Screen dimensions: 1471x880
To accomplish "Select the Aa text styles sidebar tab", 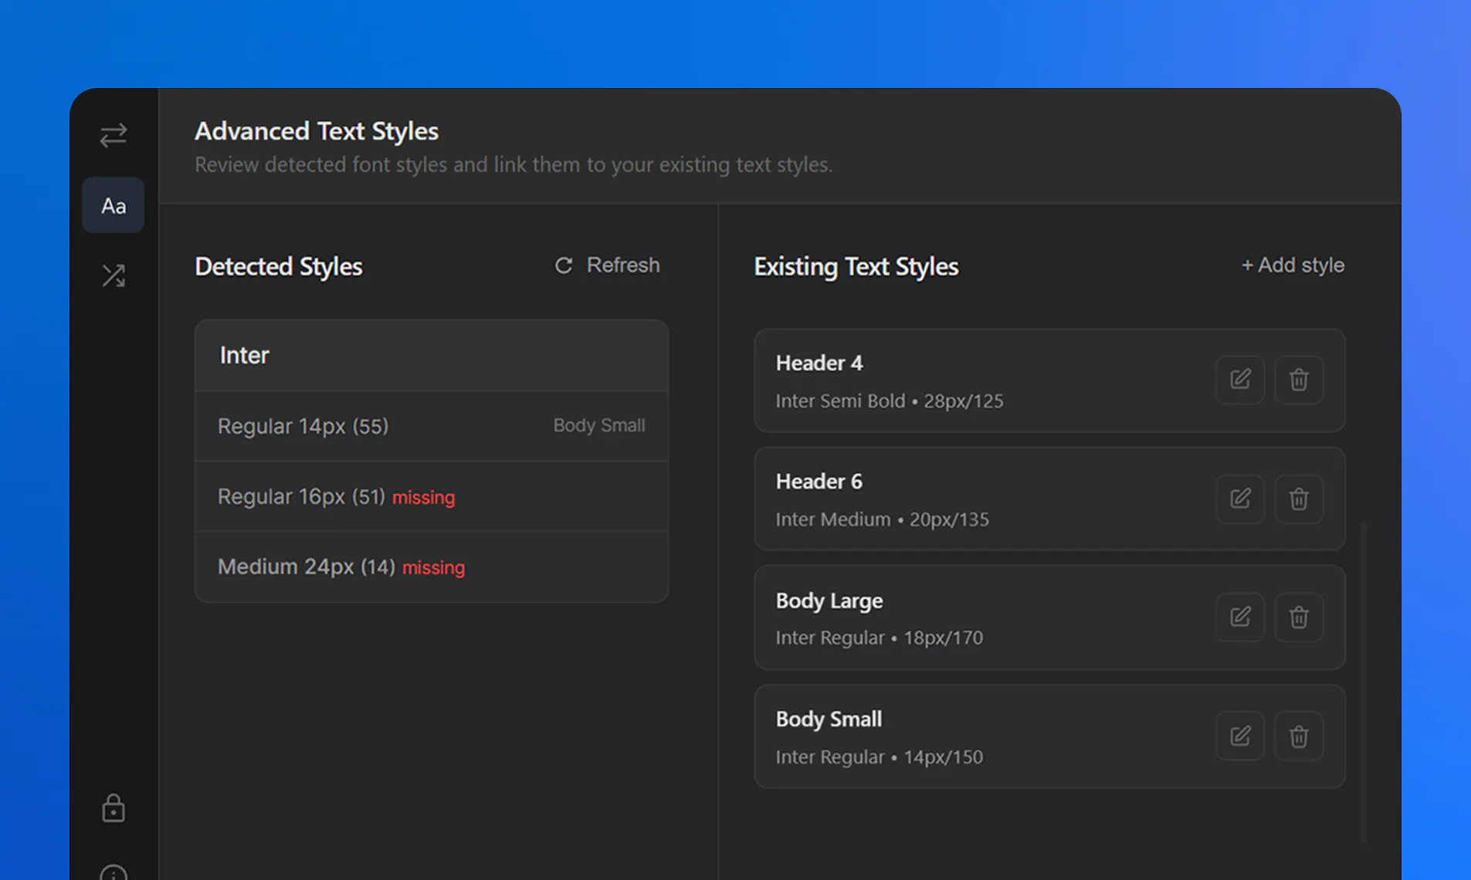I will click(114, 205).
